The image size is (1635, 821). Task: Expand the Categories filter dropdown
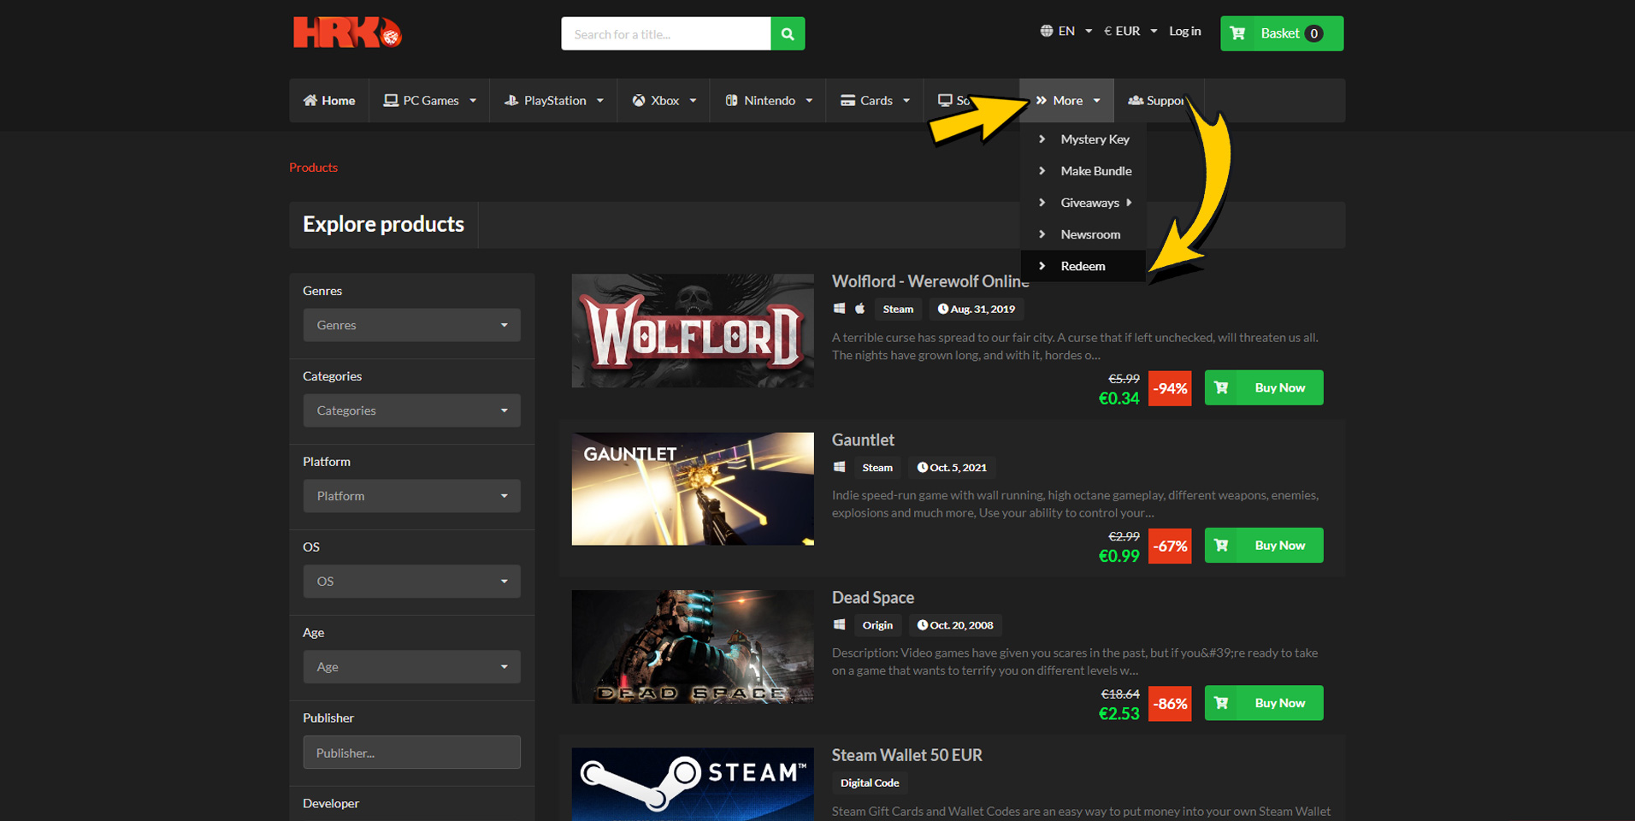point(411,410)
